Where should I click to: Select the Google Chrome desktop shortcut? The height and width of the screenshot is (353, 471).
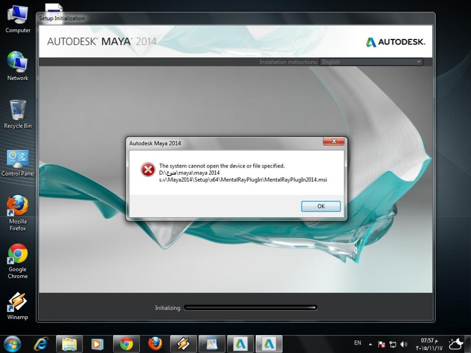(18, 261)
